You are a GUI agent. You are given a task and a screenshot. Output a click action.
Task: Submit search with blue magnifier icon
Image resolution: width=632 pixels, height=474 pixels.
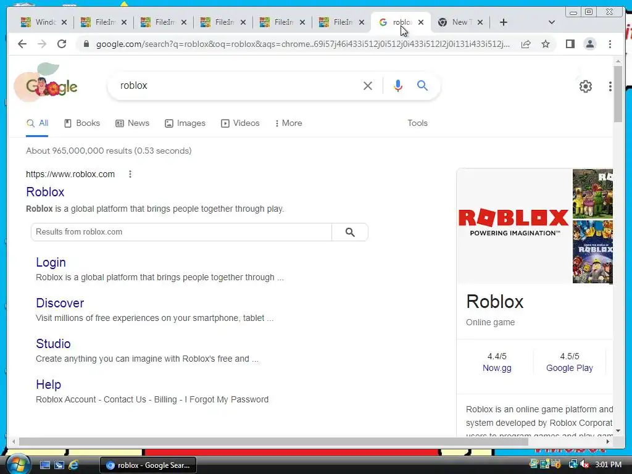click(422, 85)
